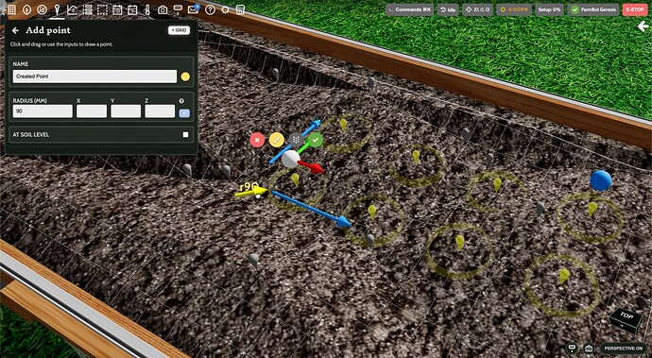The image size is (652, 358).
Task: Click the Name input field
Action: (x=94, y=77)
